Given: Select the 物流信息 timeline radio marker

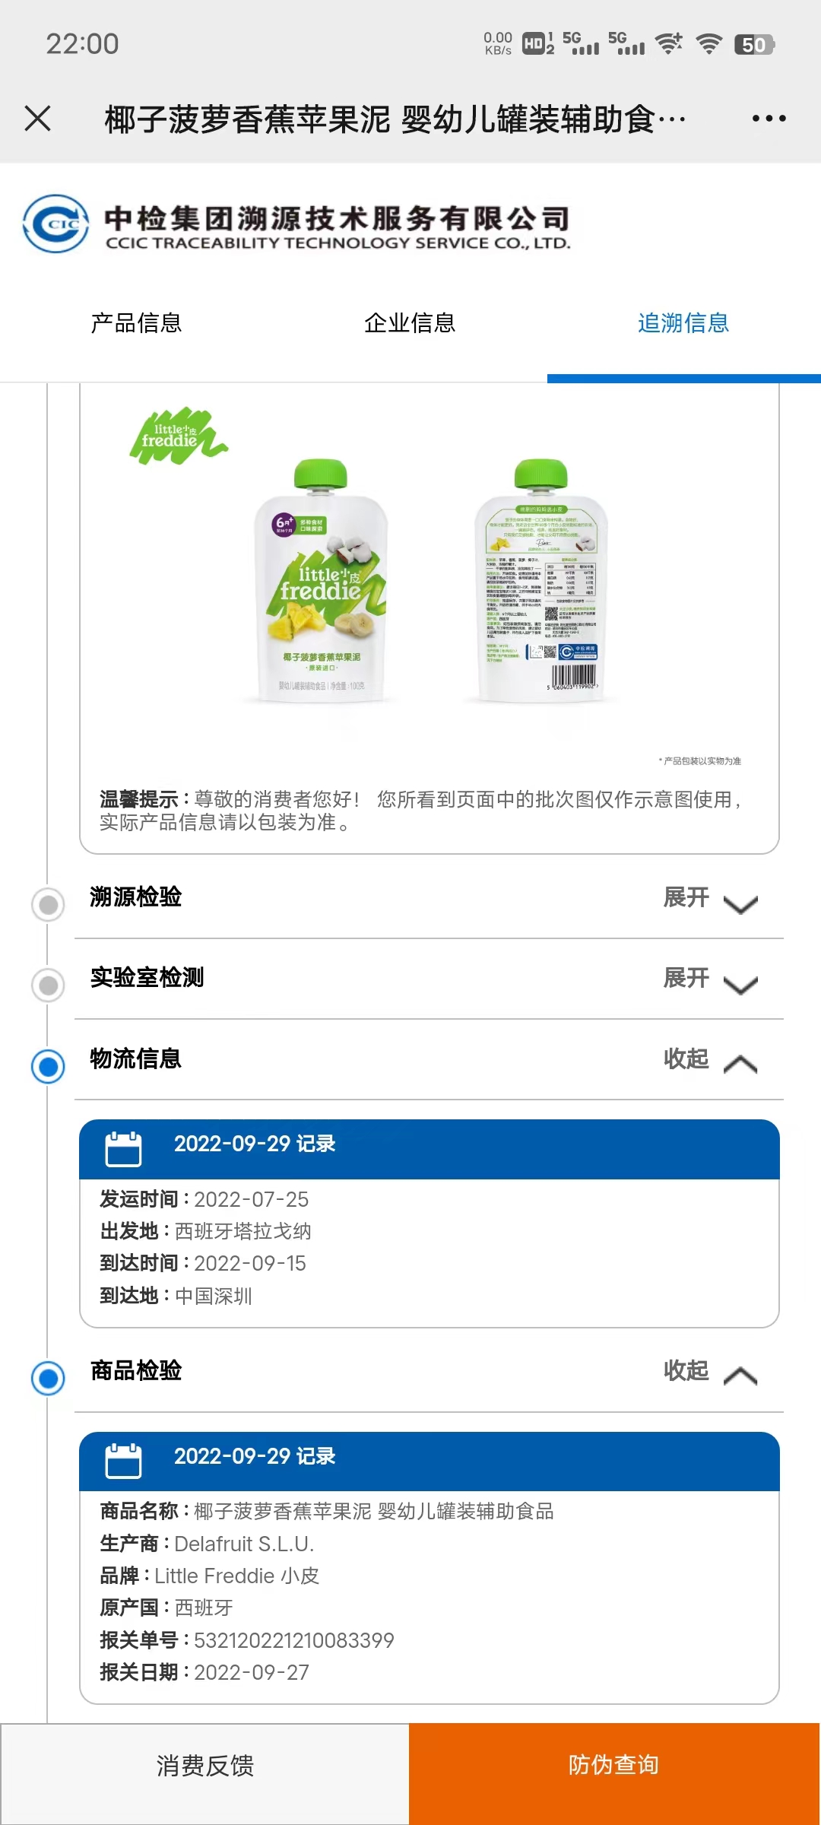Looking at the screenshot, I should [48, 1066].
